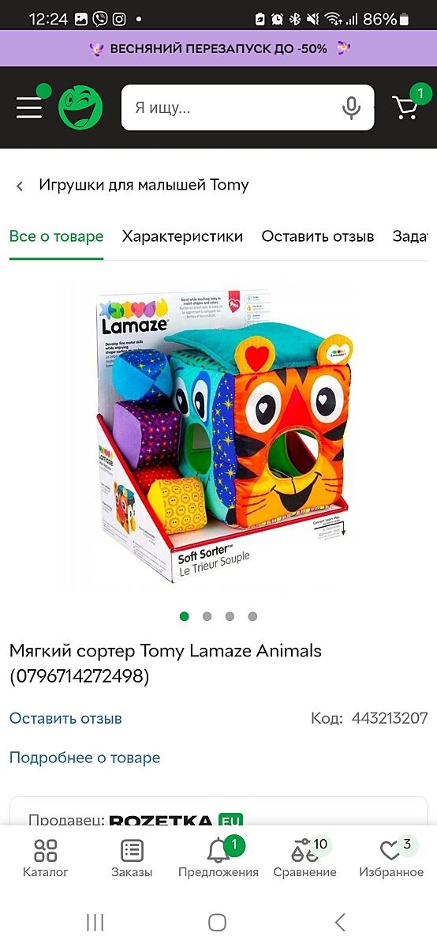
Task: Select the Все о товаре tab
Action: click(56, 236)
